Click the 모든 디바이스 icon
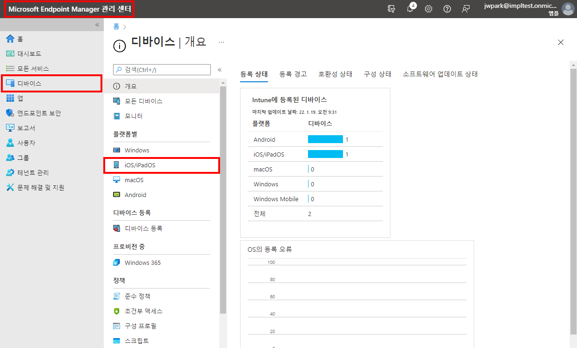 tap(117, 101)
